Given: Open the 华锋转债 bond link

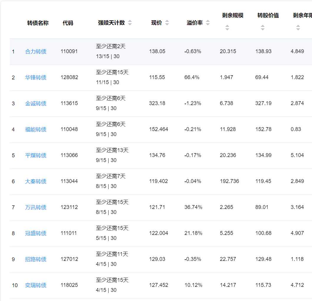Looking at the screenshot, I should [36, 78].
